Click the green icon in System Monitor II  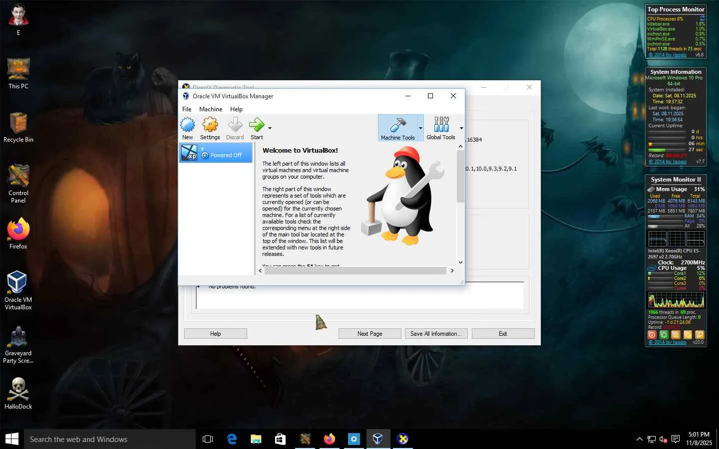tap(664, 335)
